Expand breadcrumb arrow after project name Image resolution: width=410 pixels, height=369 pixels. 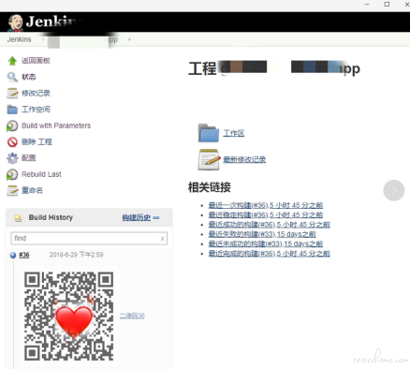click(129, 39)
